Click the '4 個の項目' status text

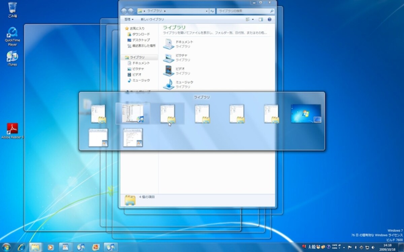146,197
